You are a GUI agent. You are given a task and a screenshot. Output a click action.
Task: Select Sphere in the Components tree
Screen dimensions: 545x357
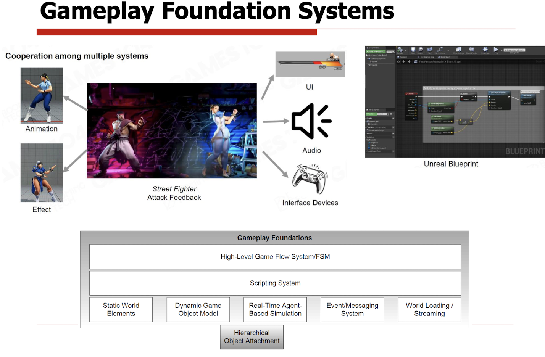click(x=373, y=61)
